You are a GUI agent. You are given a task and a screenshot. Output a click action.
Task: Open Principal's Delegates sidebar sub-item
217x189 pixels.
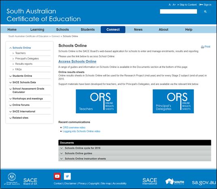click(27, 59)
